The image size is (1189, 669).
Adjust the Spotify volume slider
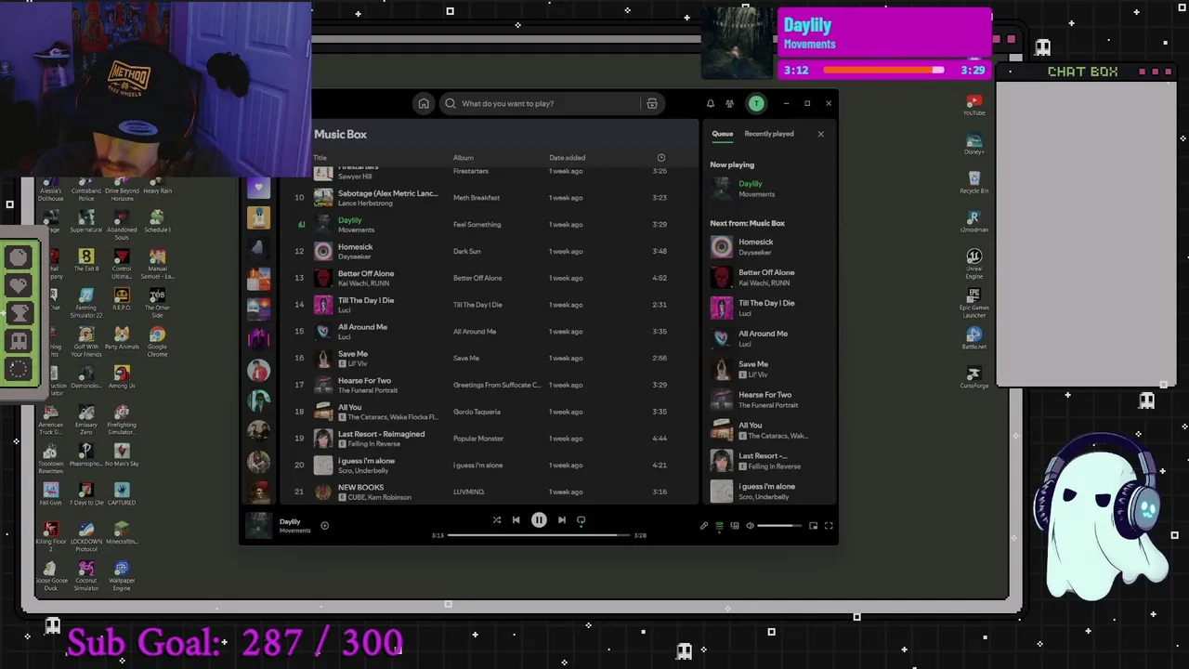click(x=779, y=526)
